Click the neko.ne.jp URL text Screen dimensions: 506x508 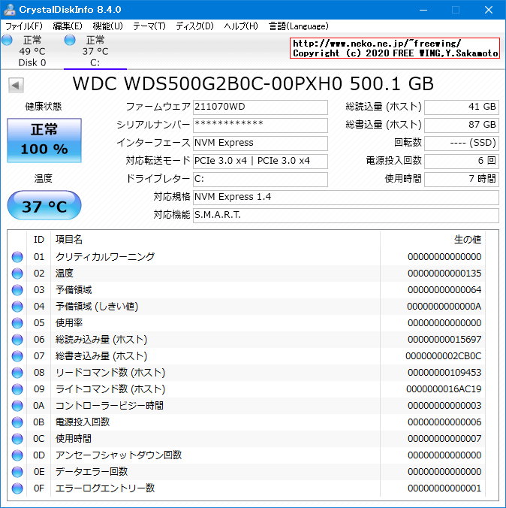coord(377,44)
